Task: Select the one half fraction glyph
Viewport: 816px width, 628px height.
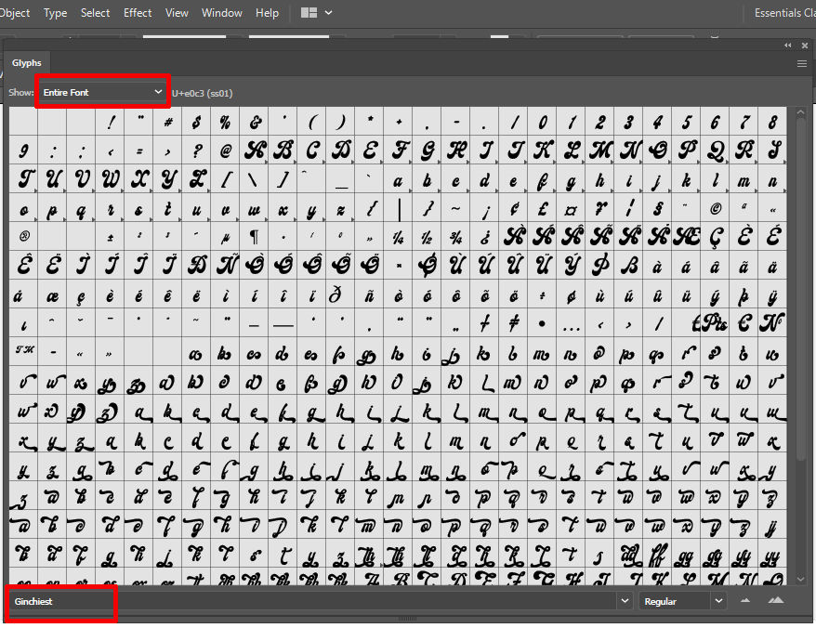Action: coord(427,237)
